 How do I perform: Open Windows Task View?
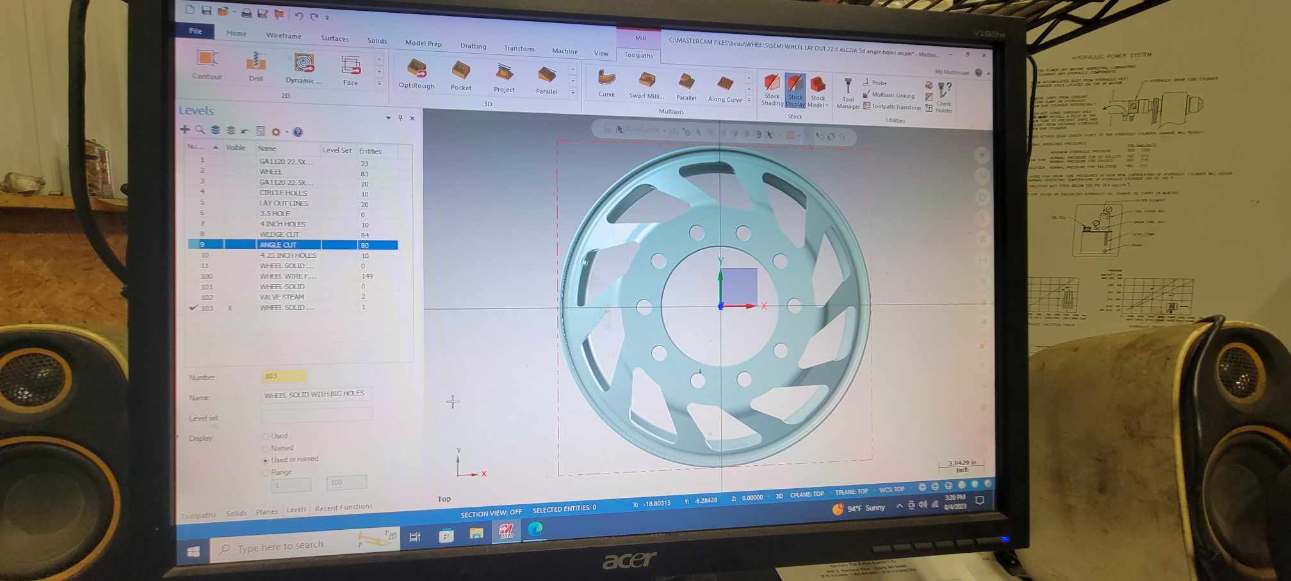415,536
